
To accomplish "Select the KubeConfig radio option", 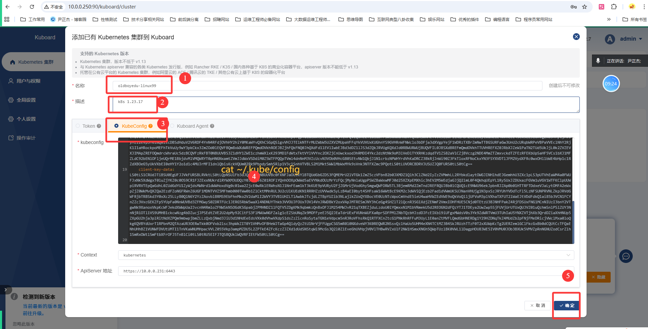I will pos(116,126).
